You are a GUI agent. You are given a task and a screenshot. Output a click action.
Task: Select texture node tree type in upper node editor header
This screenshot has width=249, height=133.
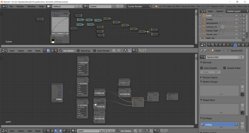[x=52, y=51]
